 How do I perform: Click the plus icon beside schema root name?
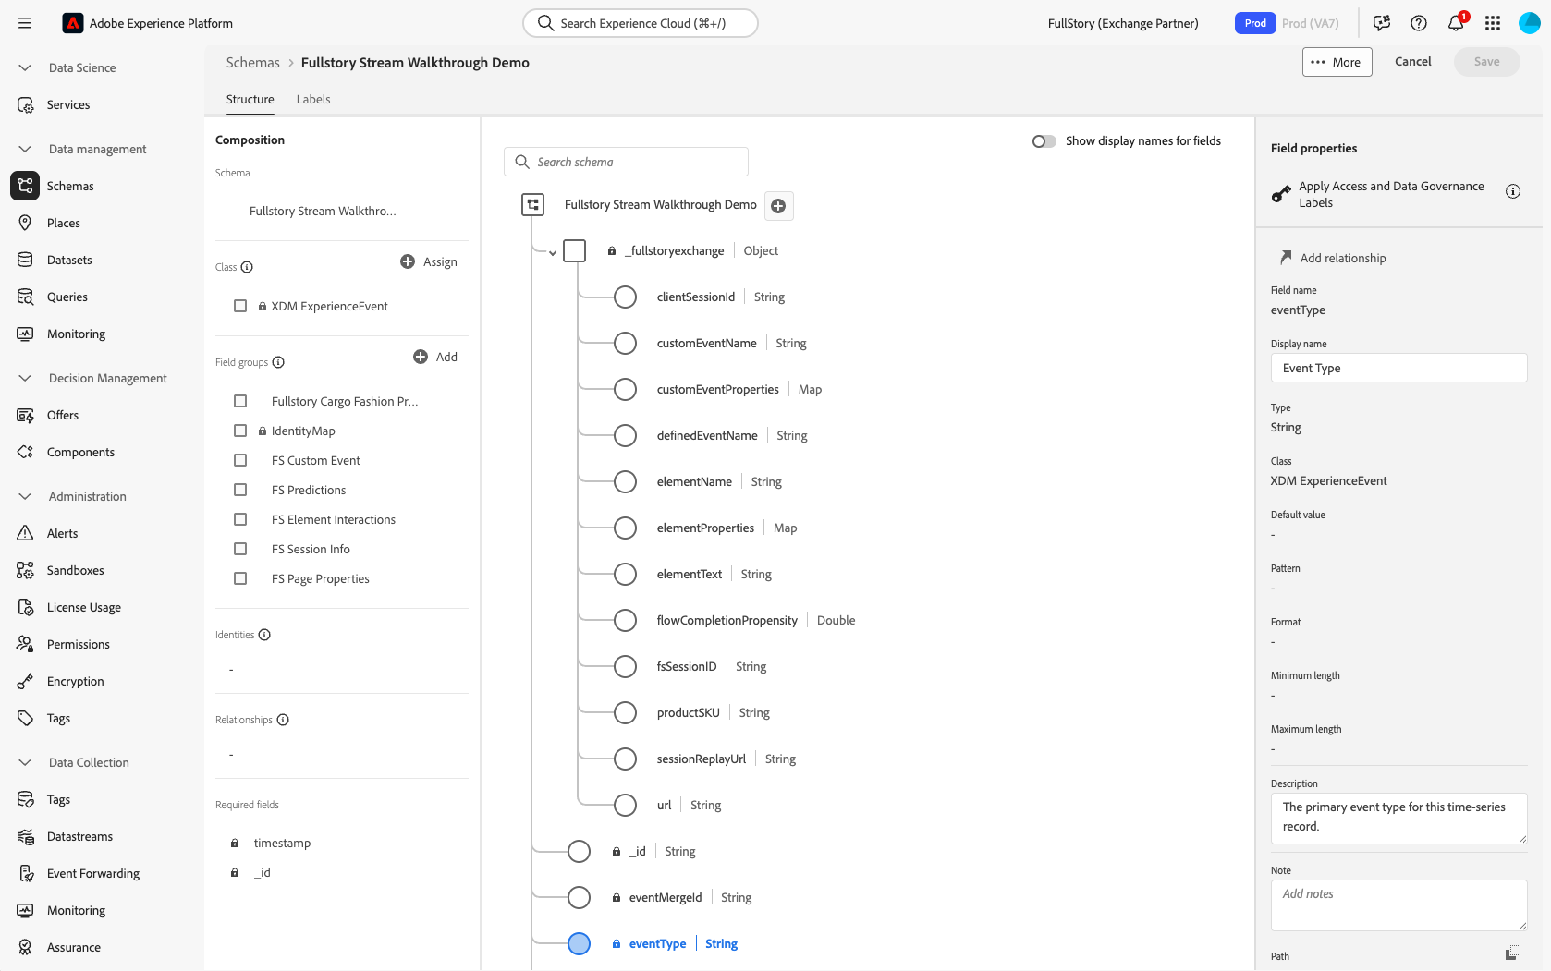coord(778,206)
